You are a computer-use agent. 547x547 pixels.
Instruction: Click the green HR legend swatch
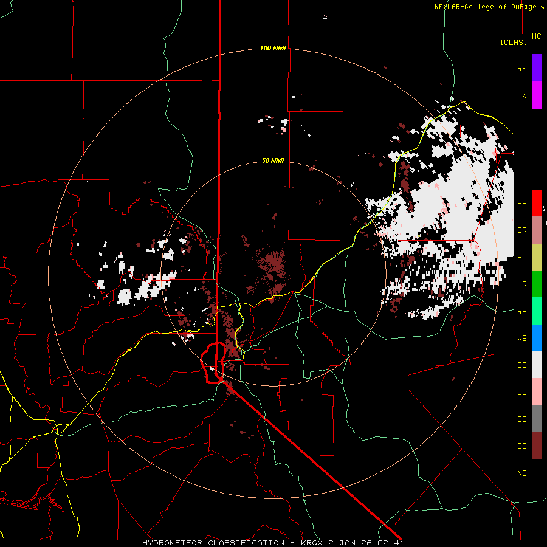[537, 284]
